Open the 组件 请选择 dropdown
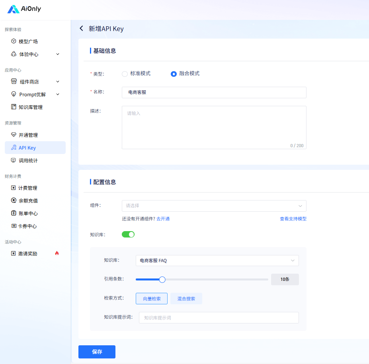 click(x=214, y=206)
